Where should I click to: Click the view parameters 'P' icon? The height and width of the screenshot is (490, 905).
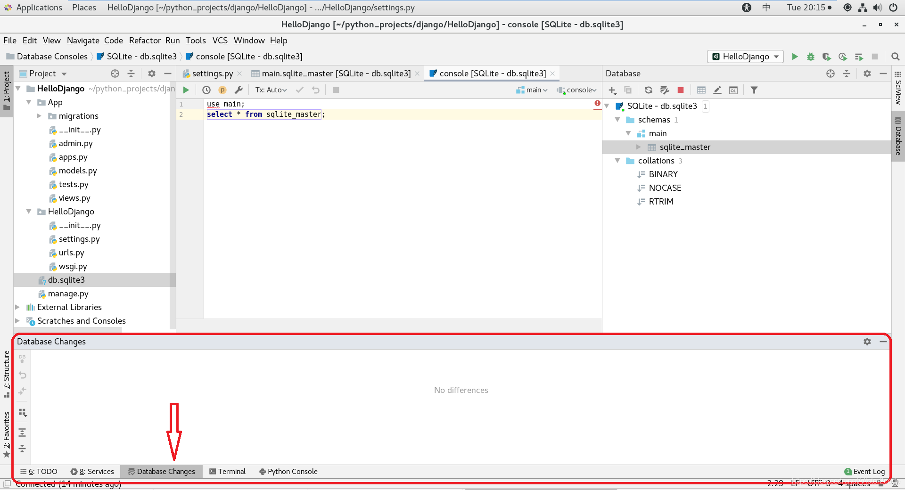[x=222, y=90]
